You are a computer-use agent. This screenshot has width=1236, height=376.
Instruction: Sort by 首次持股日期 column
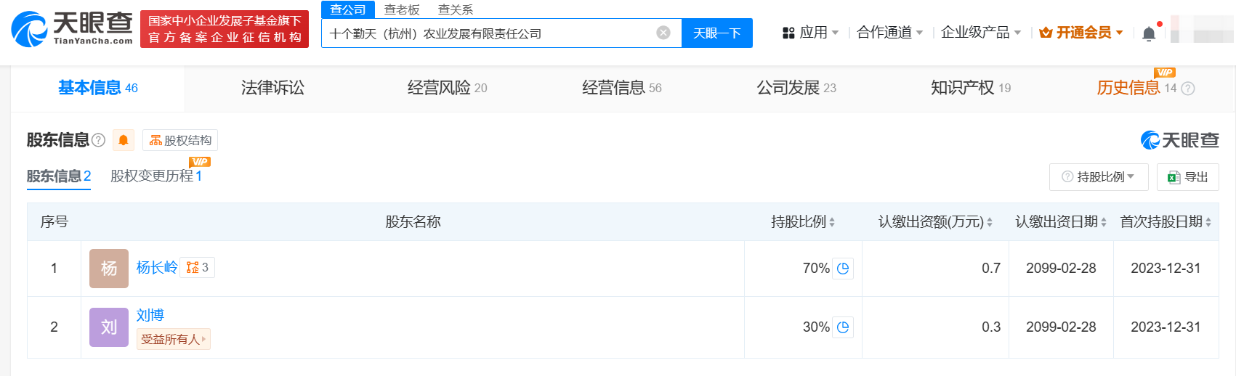click(x=1208, y=222)
